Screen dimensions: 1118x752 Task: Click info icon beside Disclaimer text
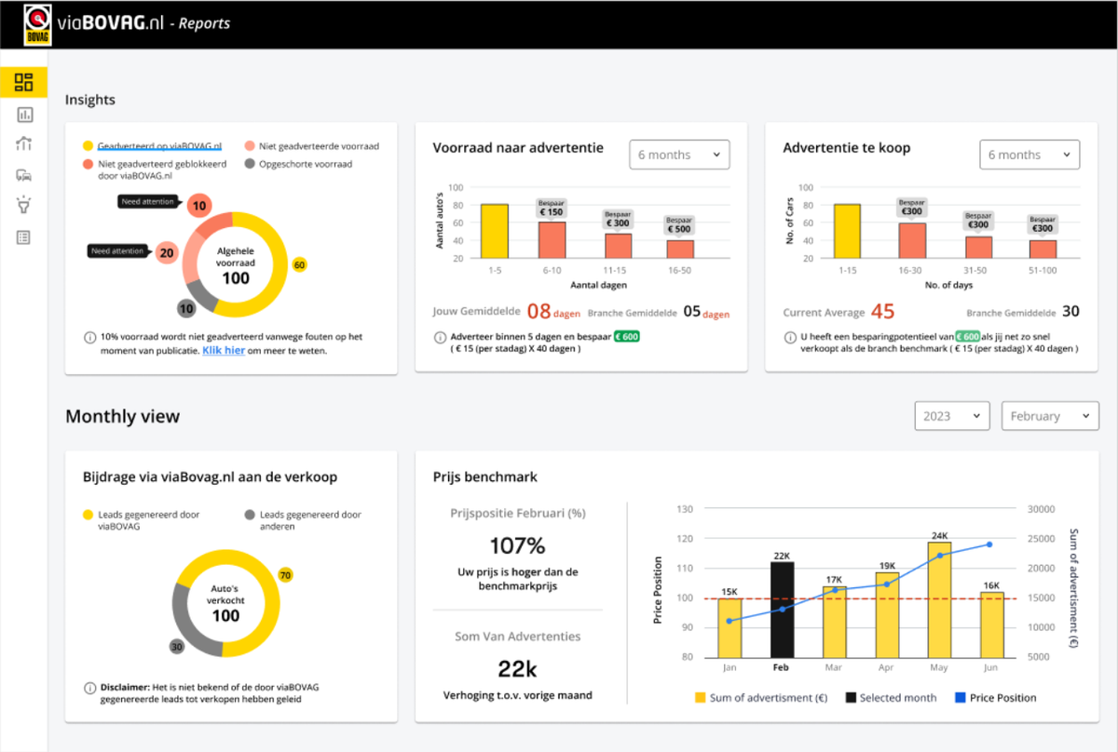89,688
